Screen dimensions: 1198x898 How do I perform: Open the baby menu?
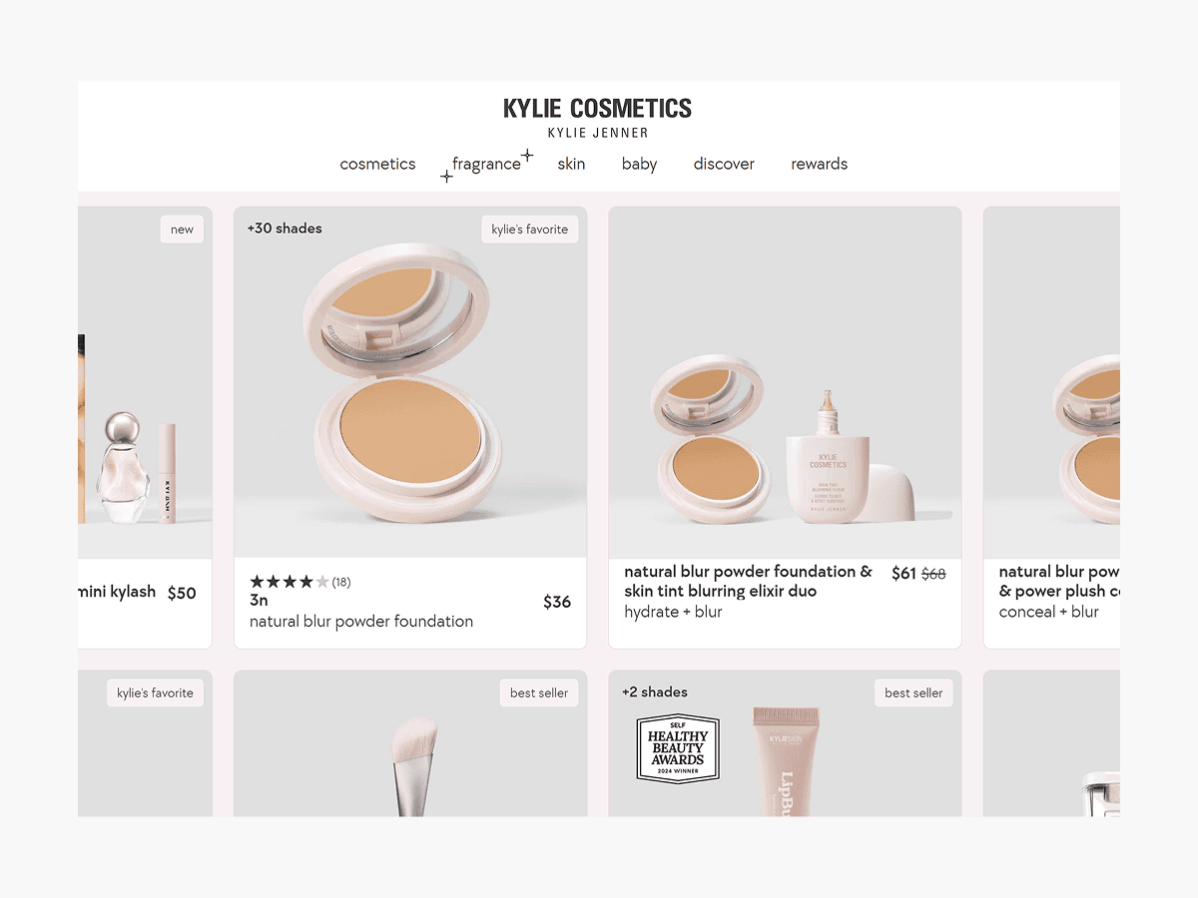click(639, 164)
